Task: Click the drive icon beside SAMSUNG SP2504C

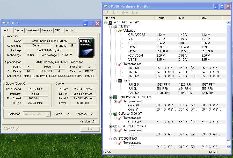Action: [x=115, y=126]
